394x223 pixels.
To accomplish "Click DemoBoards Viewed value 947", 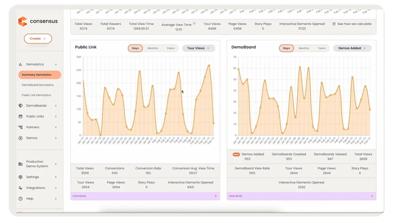I will tap(330, 159).
